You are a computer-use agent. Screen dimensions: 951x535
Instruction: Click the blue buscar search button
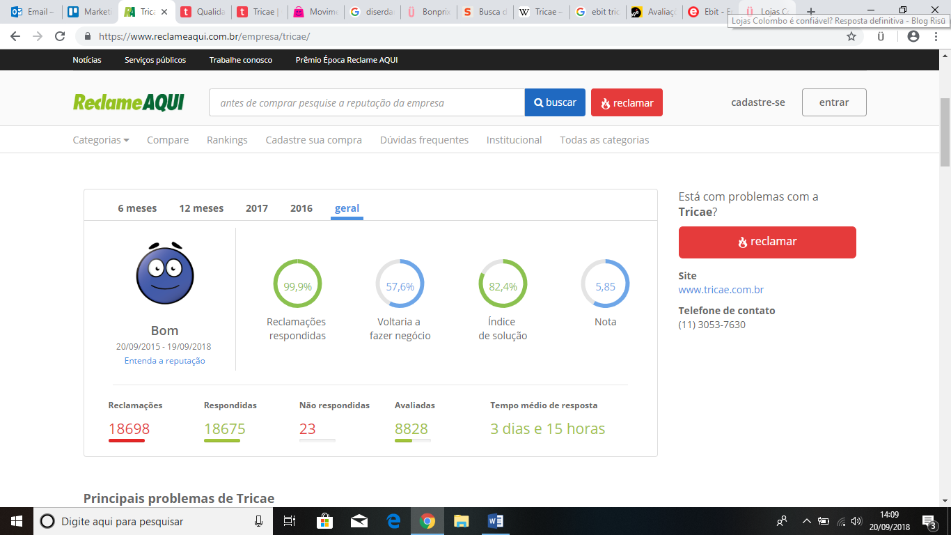point(555,102)
